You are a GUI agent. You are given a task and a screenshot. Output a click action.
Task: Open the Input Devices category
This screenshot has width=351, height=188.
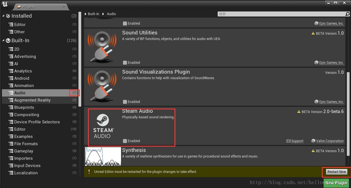(40, 166)
